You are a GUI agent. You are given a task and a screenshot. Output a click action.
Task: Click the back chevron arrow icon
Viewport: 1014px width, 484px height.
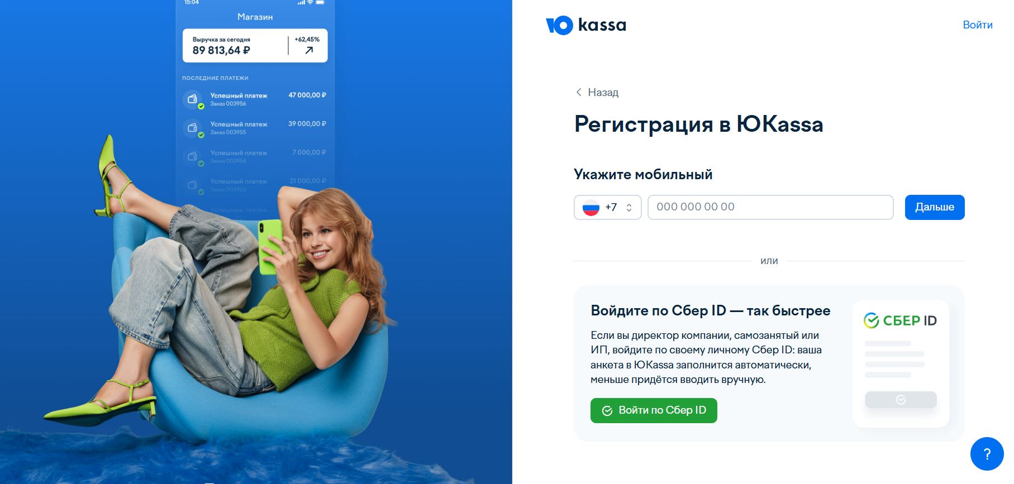pos(579,92)
